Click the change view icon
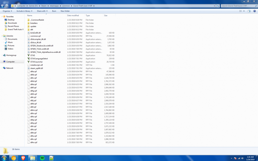Viewport: 258px width, 161px height. tap(240, 11)
